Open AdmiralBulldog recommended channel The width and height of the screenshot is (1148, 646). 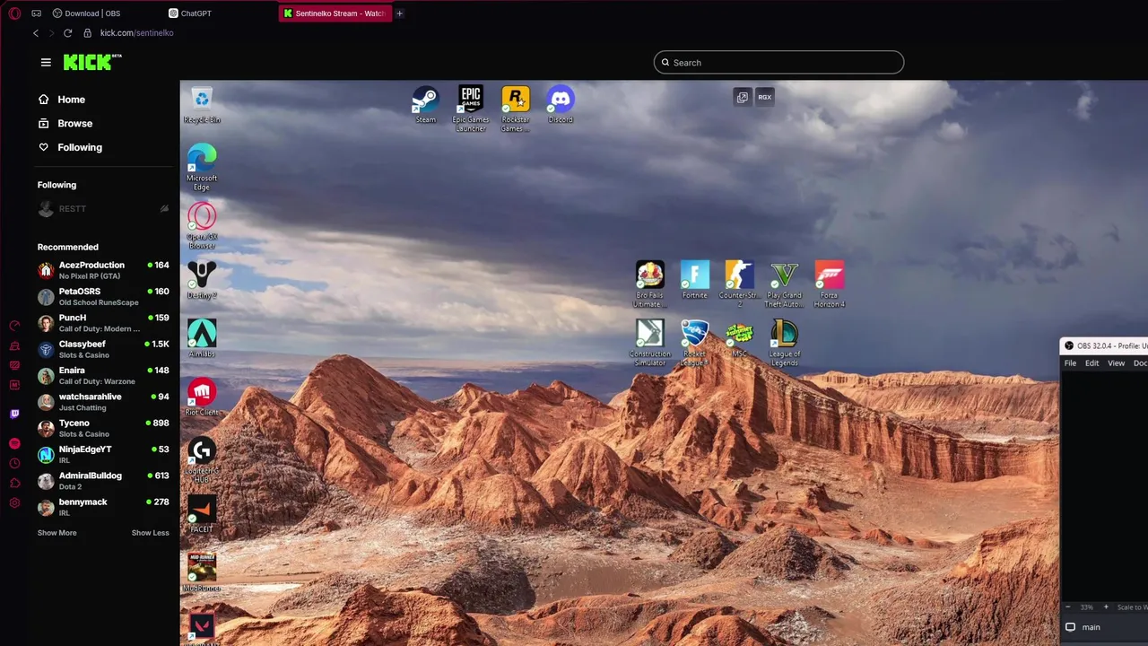(x=103, y=481)
